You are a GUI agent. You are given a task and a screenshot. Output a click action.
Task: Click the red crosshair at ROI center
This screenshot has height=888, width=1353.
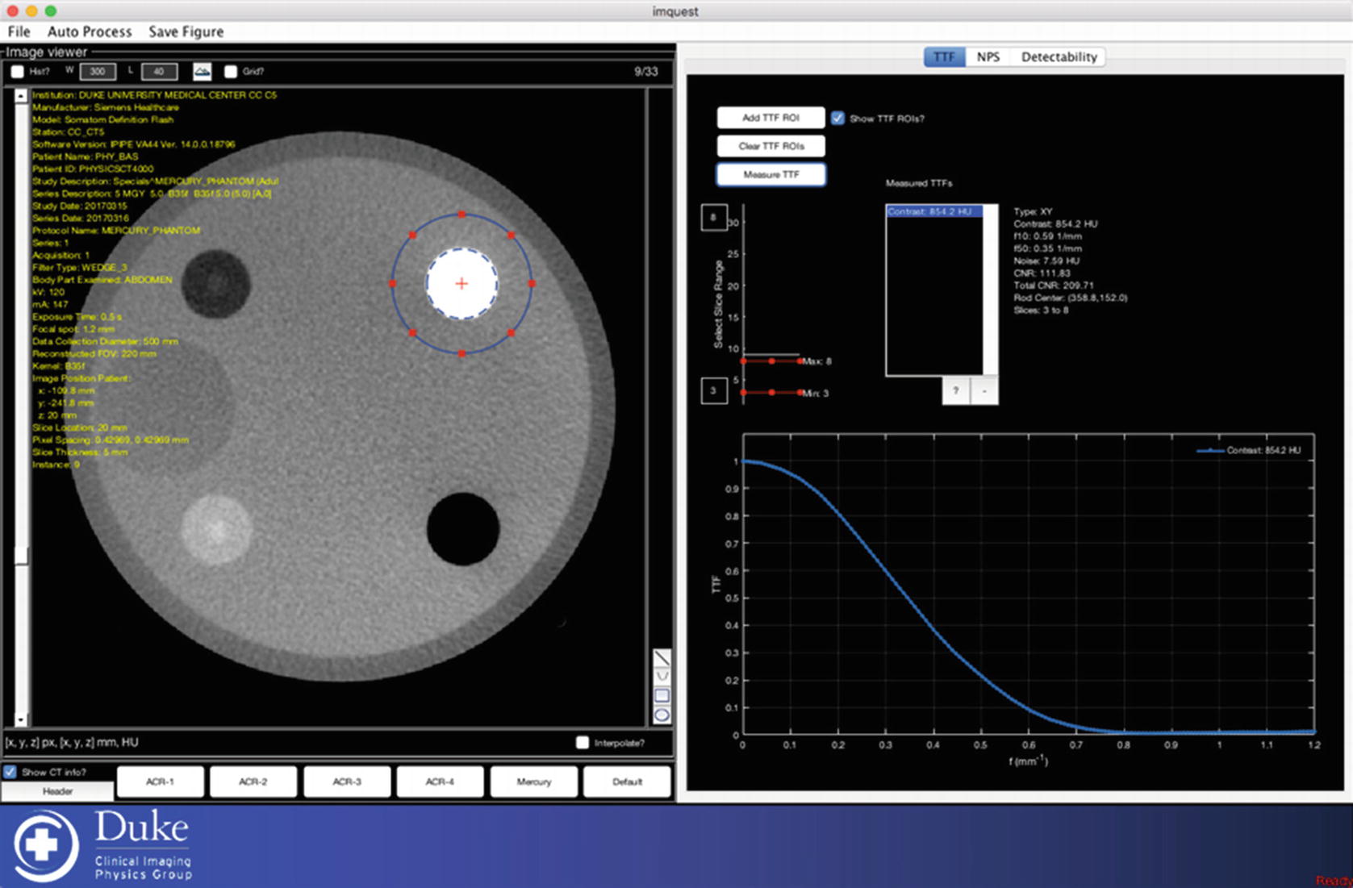(x=461, y=284)
